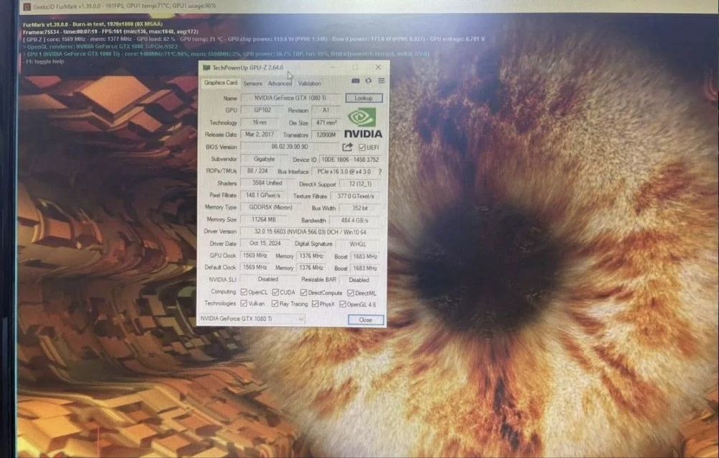
Task: Click the Default Clock Memory value 1376 MHz
Action: pyautogui.click(x=311, y=267)
